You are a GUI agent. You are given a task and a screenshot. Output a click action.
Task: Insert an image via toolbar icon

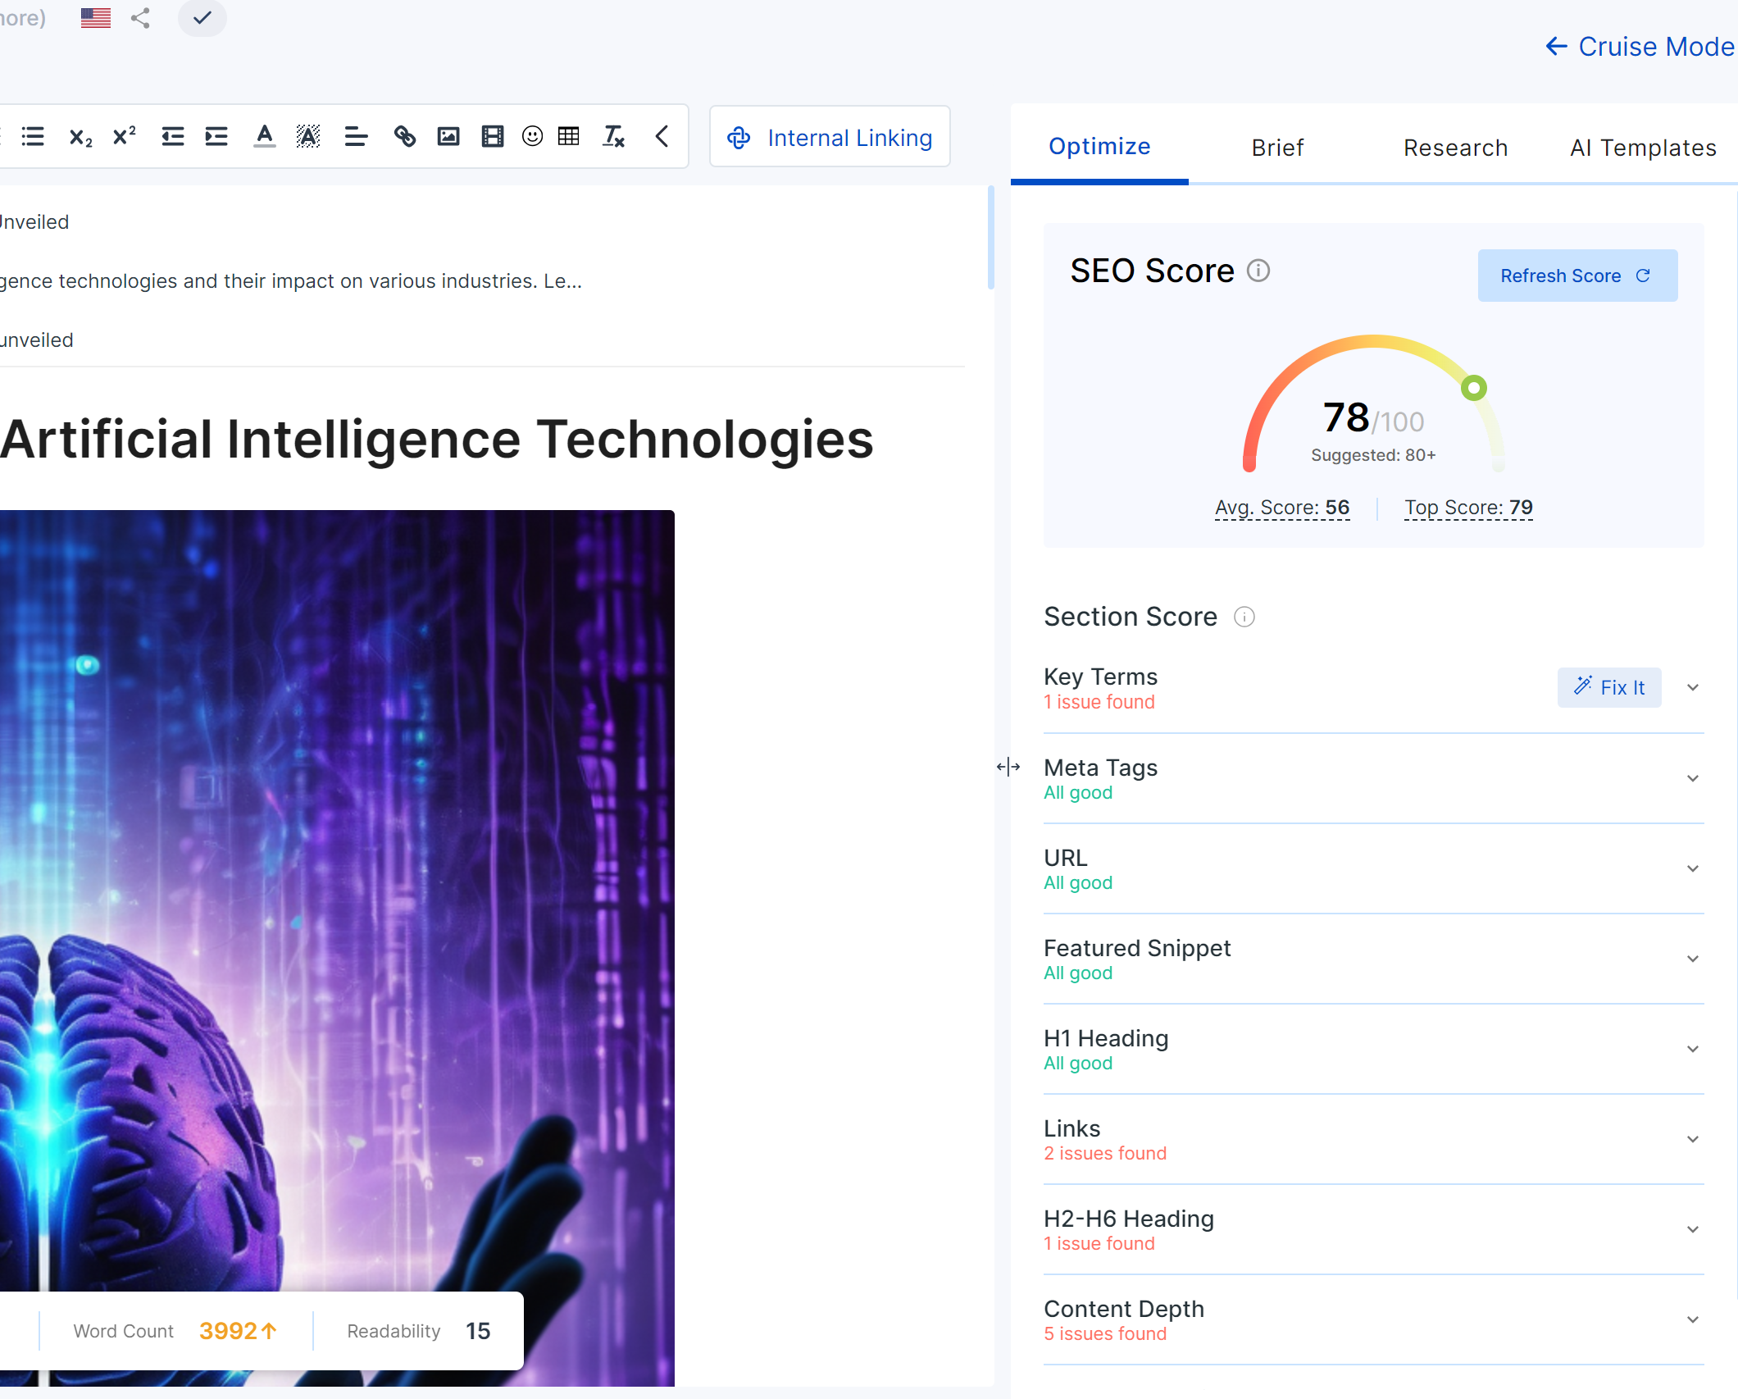point(448,136)
